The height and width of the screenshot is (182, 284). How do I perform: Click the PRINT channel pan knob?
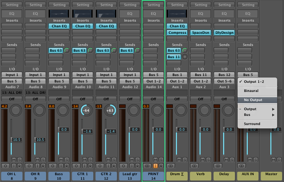157,111
